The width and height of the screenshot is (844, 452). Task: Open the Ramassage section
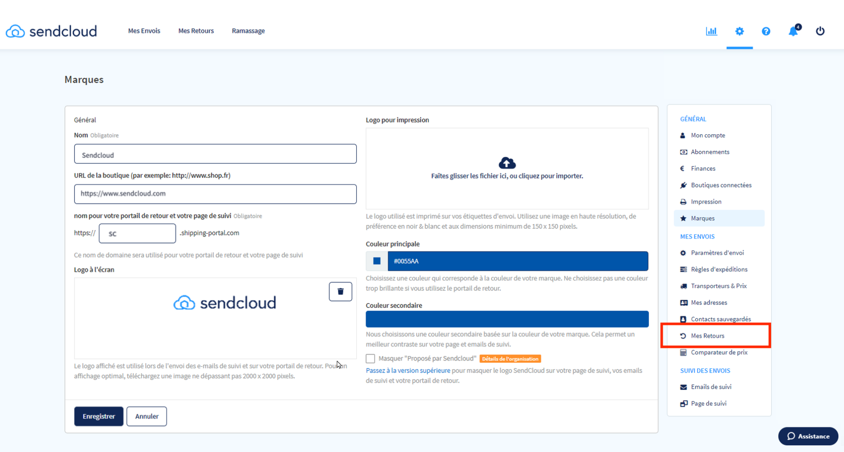(x=248, y=31)
